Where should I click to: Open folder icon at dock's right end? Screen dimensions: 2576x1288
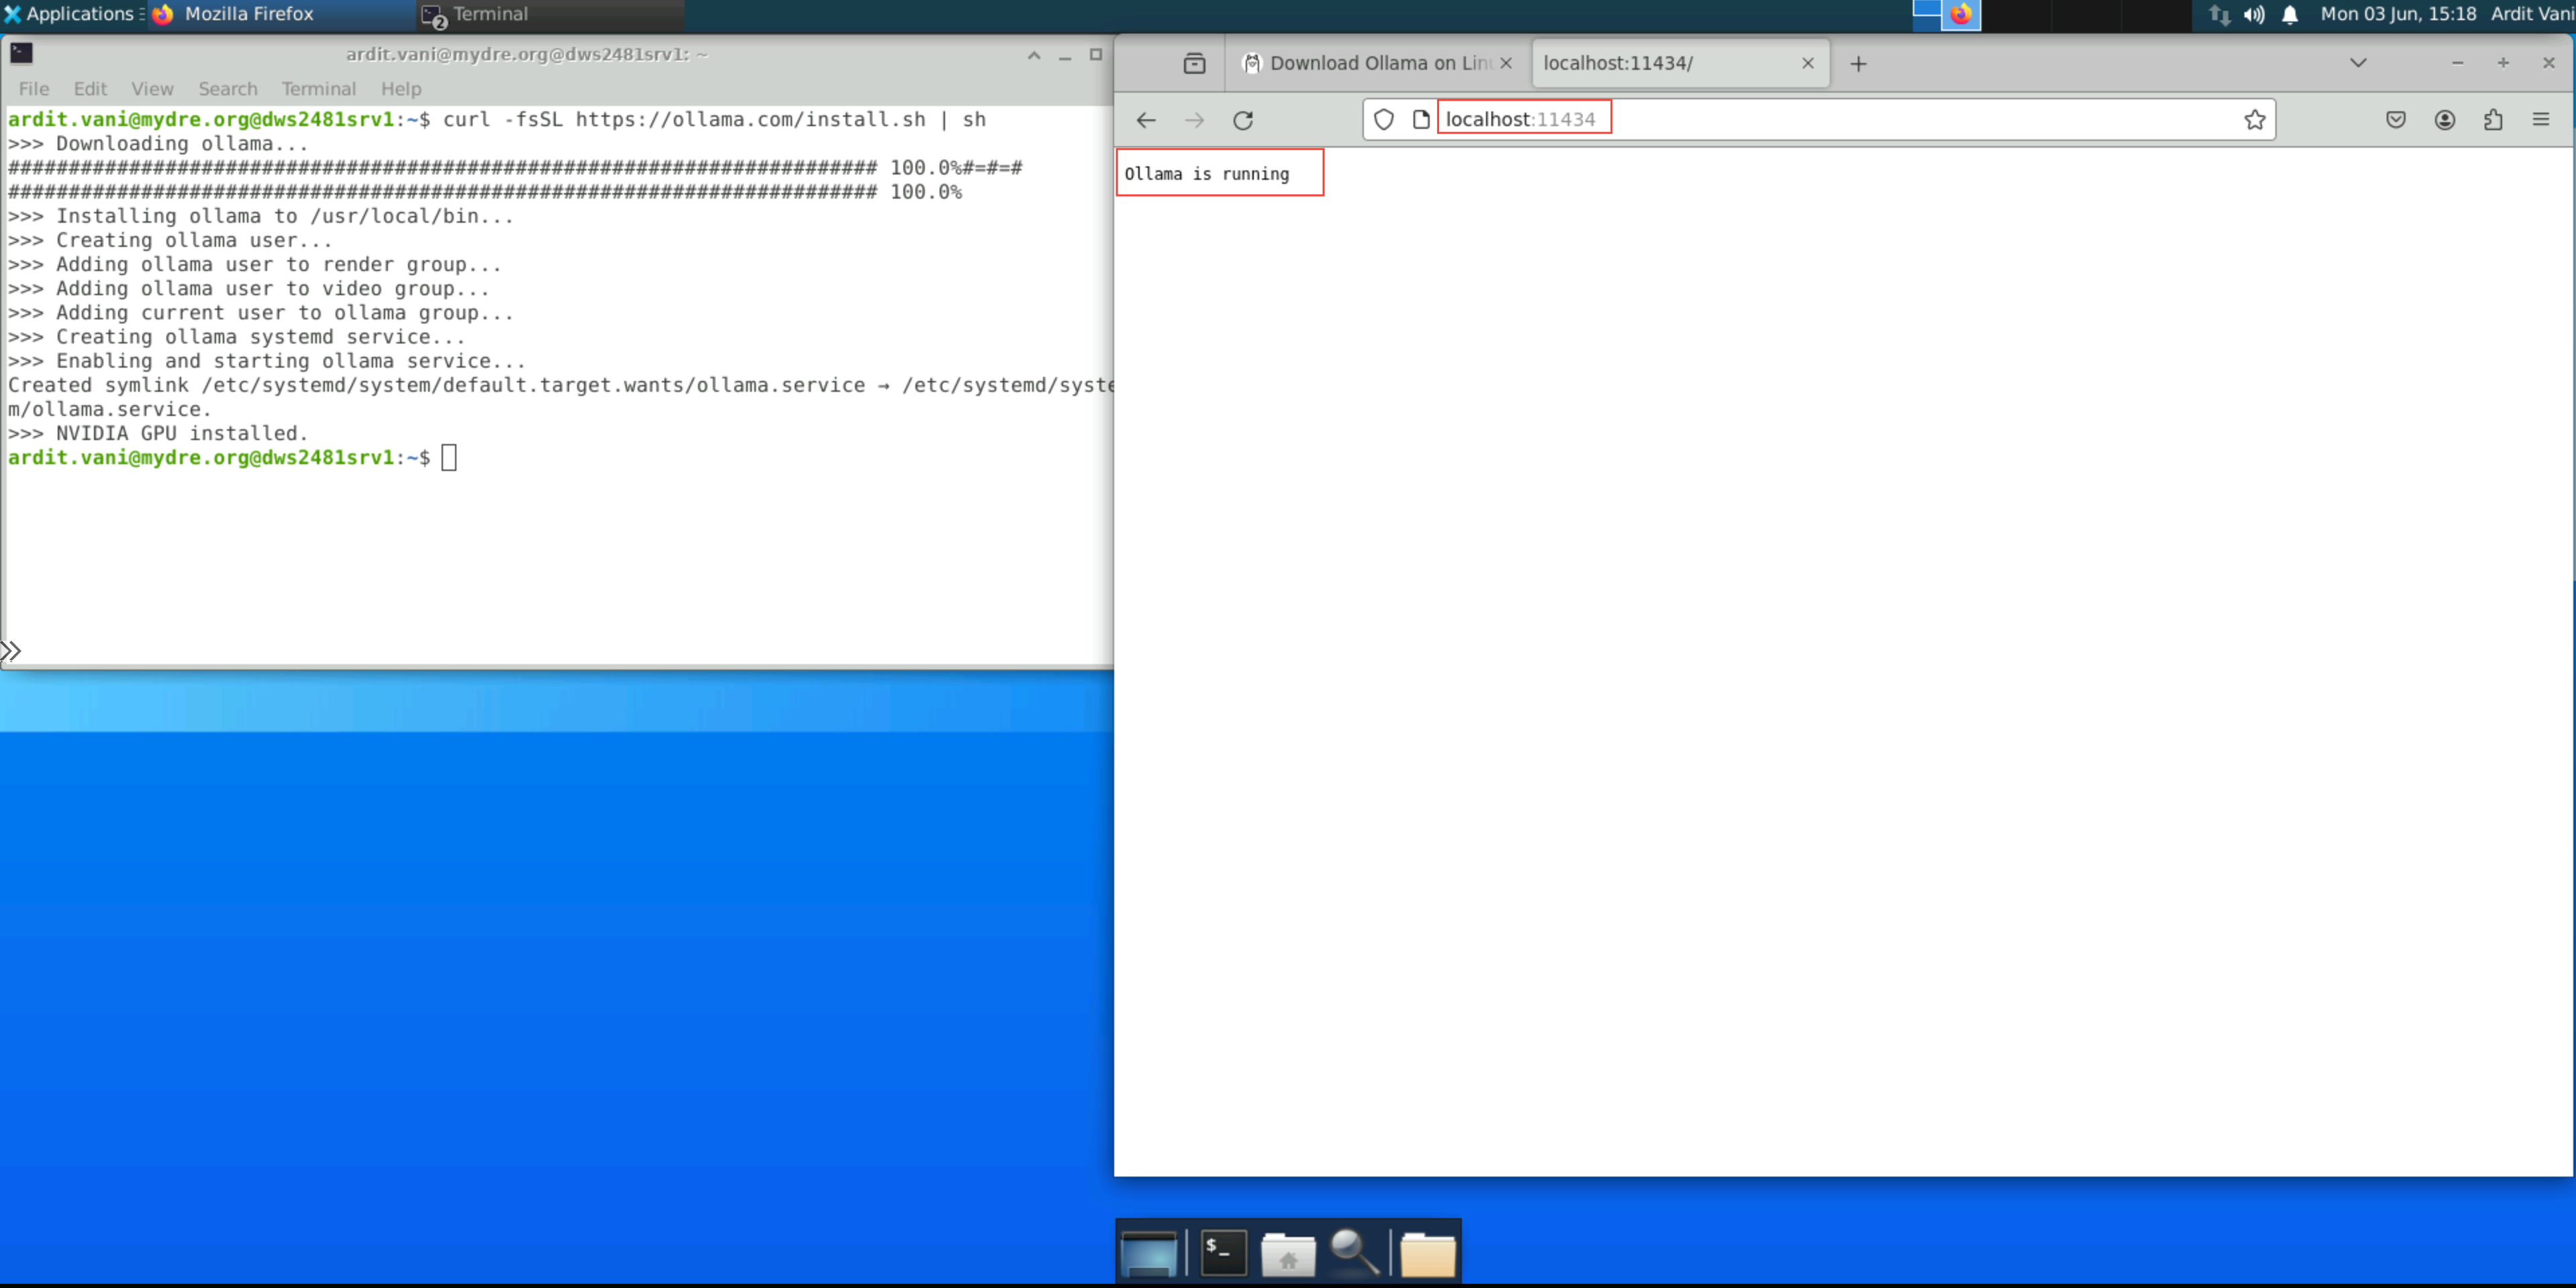[x=1428, y=1254]
